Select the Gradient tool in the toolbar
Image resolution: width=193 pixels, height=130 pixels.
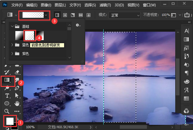coord(8,80)
